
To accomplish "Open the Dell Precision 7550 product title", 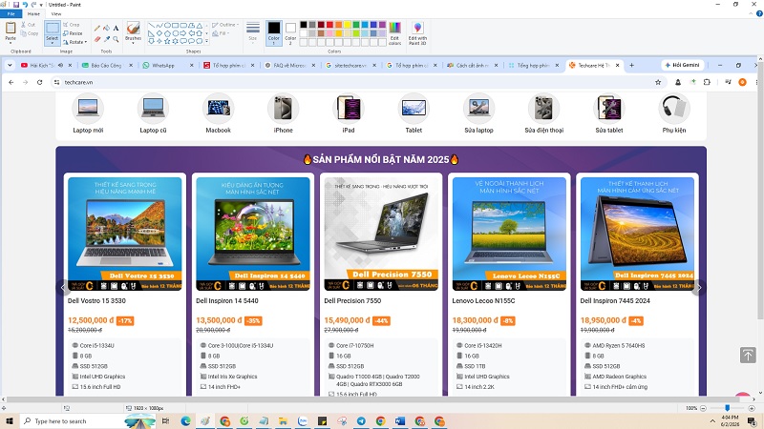I will [352, 301].
